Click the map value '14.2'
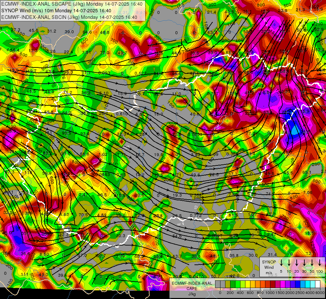Viewport: 326px width, 299px height. click(x=140, y=175)
